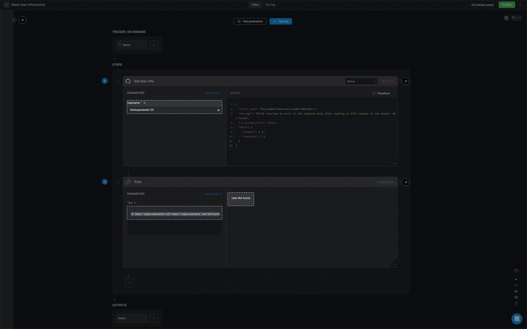
Task: Click the GitHub logo on step 1
Action: coord(128,81)
